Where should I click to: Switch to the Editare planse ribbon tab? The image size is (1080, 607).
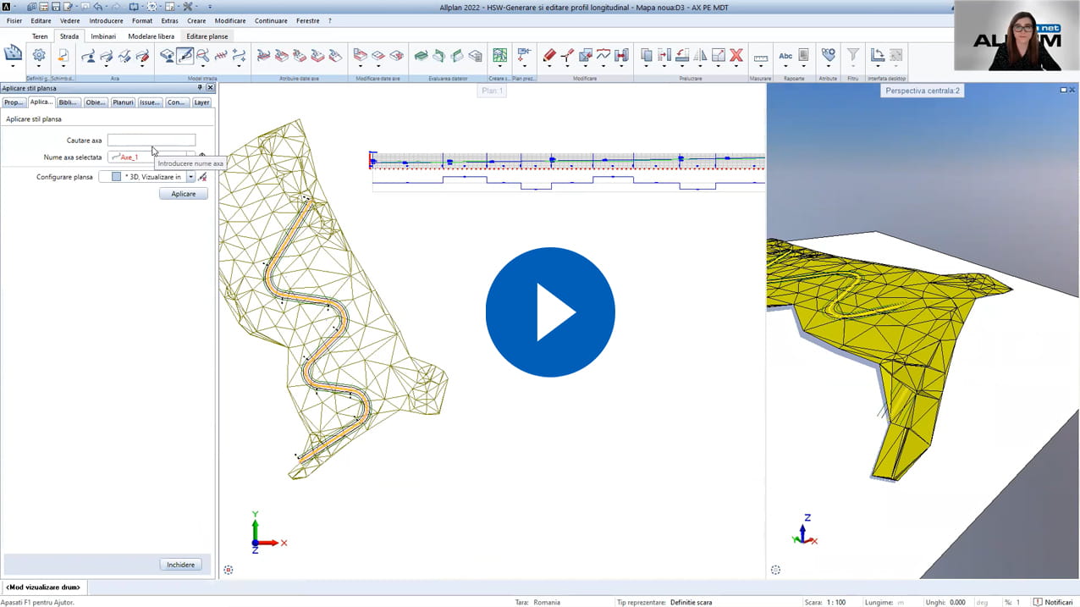coord(207,36)
